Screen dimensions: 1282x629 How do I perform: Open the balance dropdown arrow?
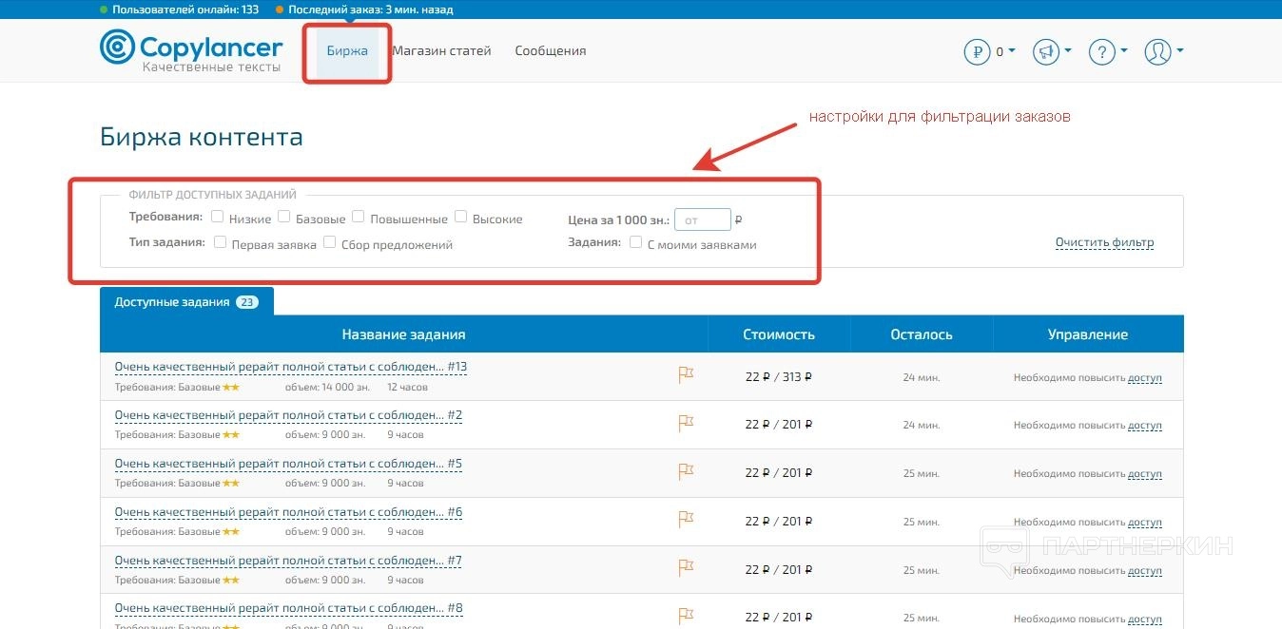pyautogui.click(x=1012, y=50)
